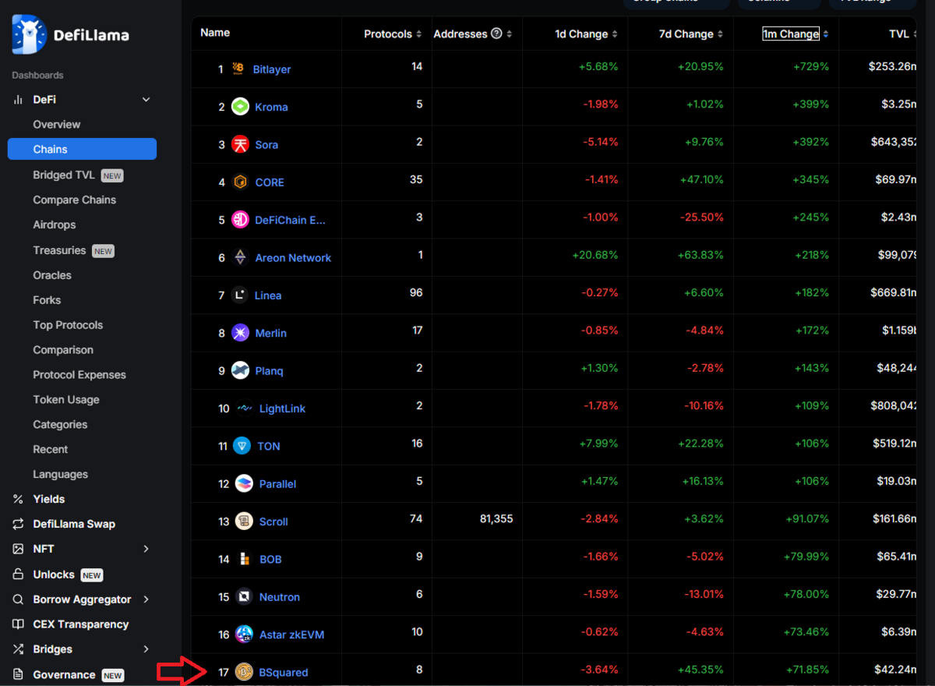The height and width of the screenshot is (686, 935).
Task: Click the Unlocks padlock sidebar icon
Action: [18, 575]
